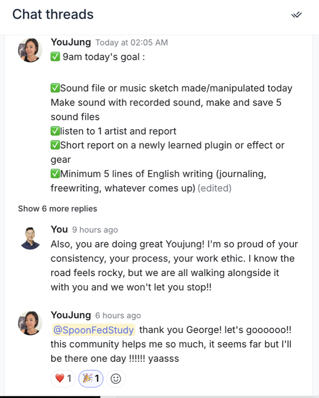This screenshot has width=319, height=398.
Task: Open YouJung's profile name on top post
Action: click(71, 42)
